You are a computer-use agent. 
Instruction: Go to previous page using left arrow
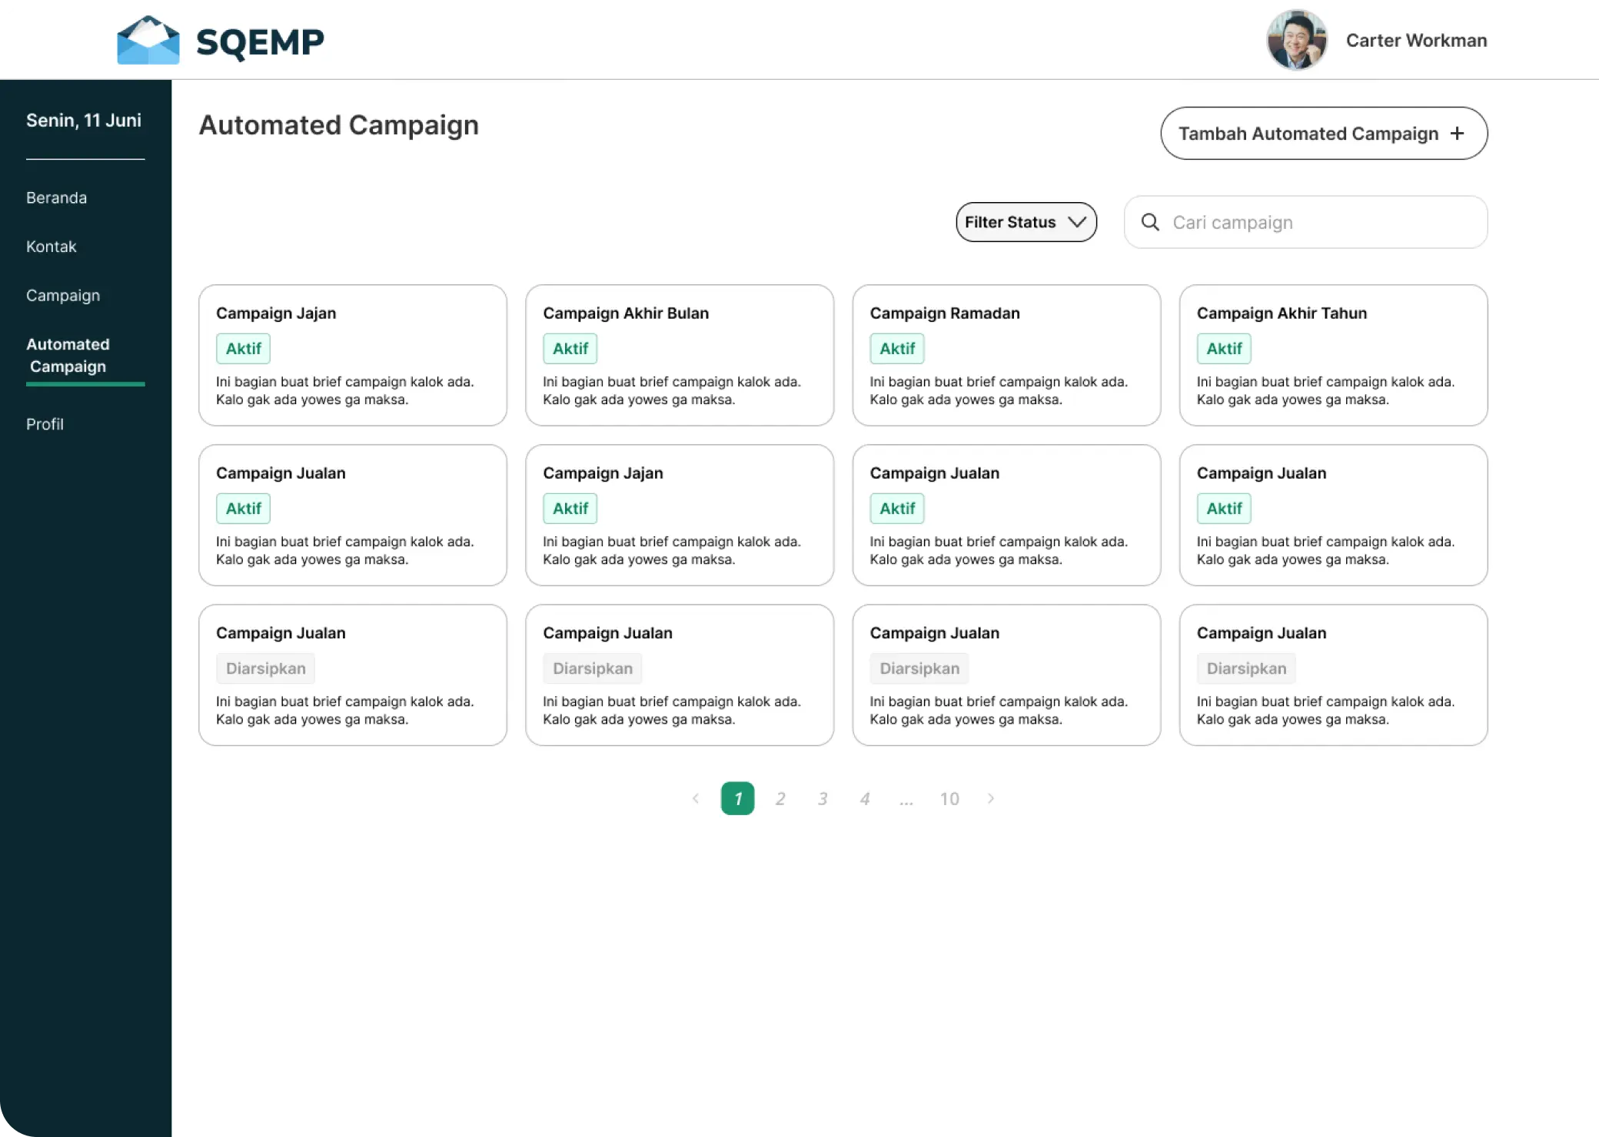(x=696, y=798)
